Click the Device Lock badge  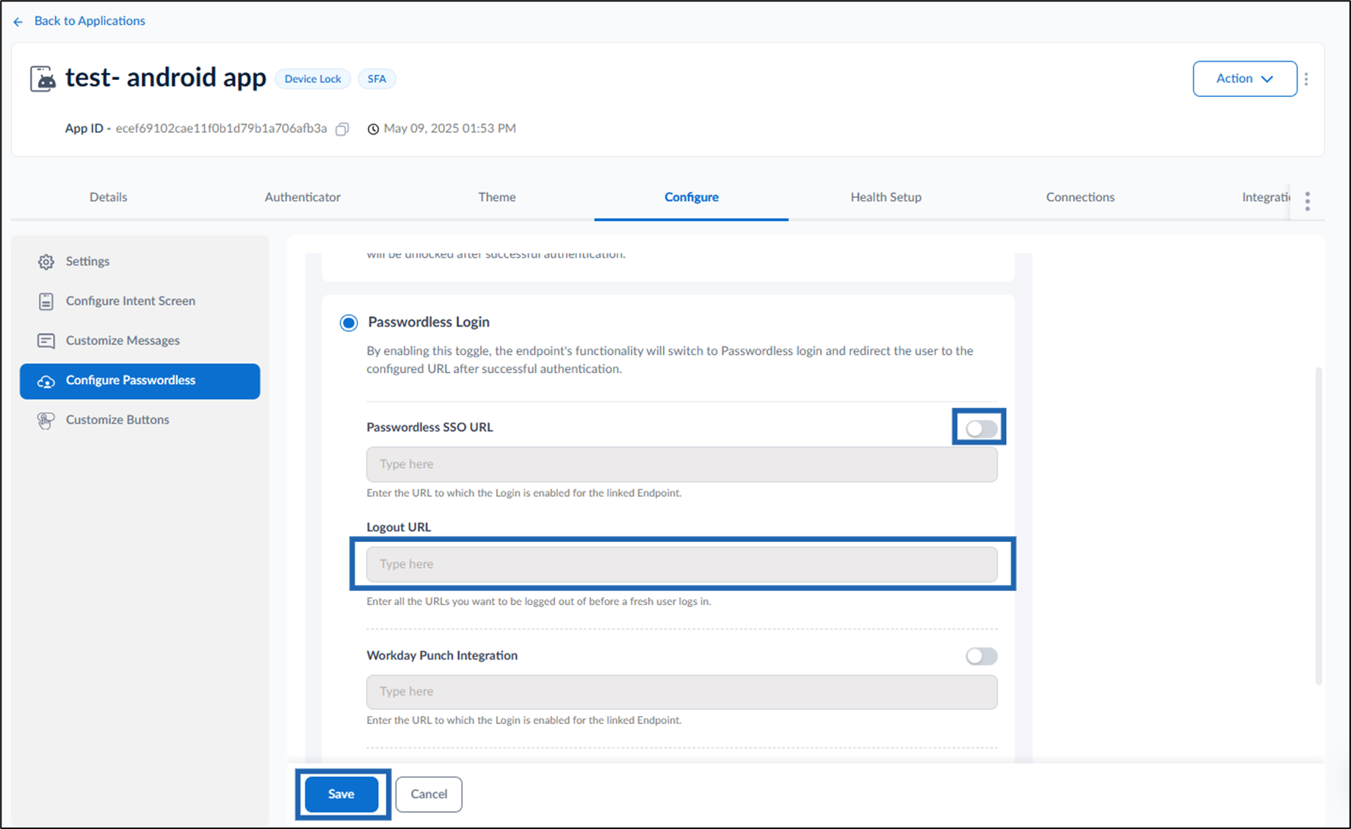tap(313, 79)
